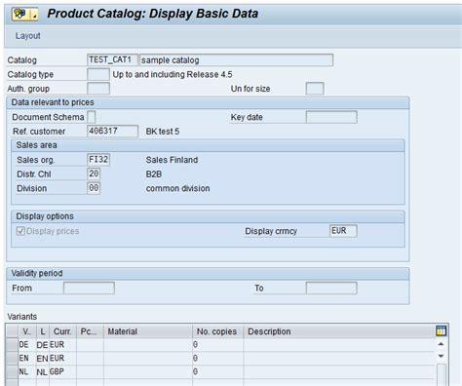Click the GBP currency cell in NL row
The height and width of the screenshot is (386, 462).
click(62, 371)
